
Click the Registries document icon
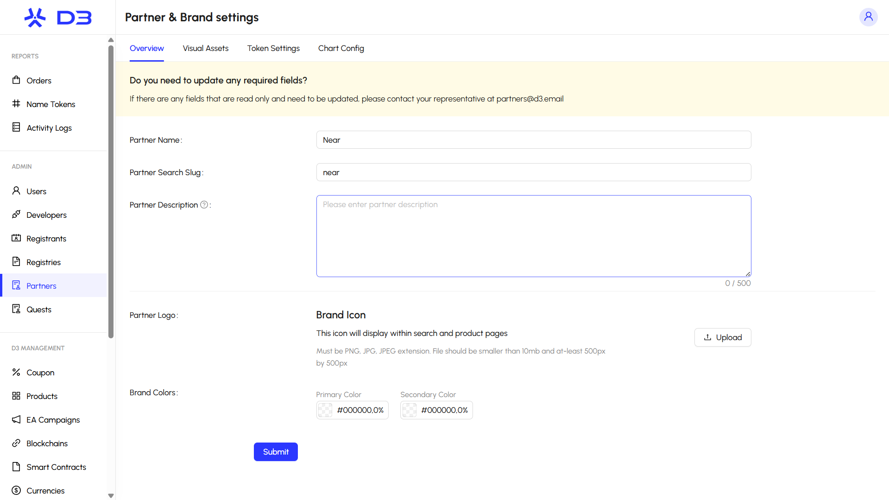coord(16,262)
